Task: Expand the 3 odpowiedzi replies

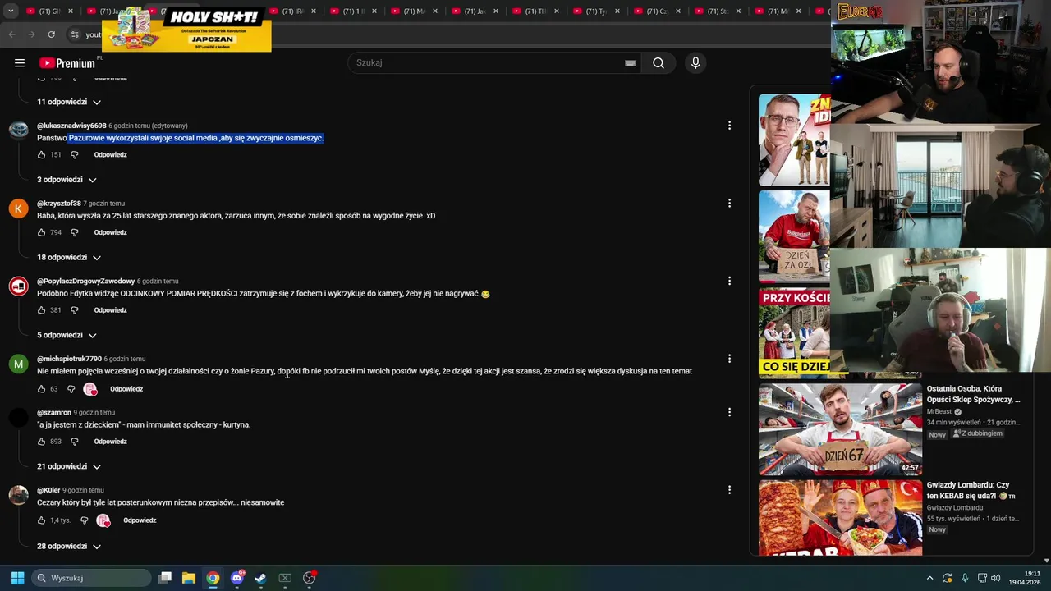Action: pos(67,180)
